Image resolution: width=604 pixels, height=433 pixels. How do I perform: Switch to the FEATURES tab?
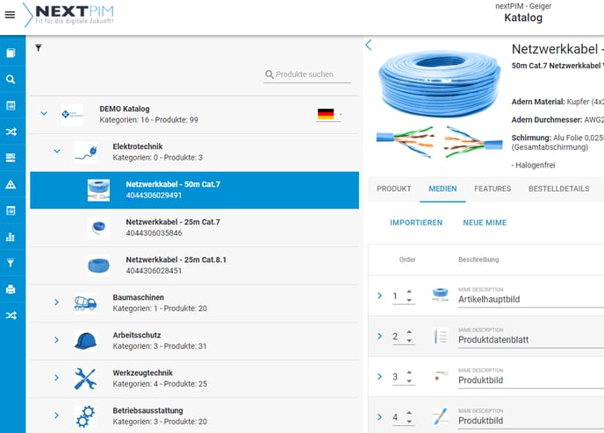click(x=493, y=188)
